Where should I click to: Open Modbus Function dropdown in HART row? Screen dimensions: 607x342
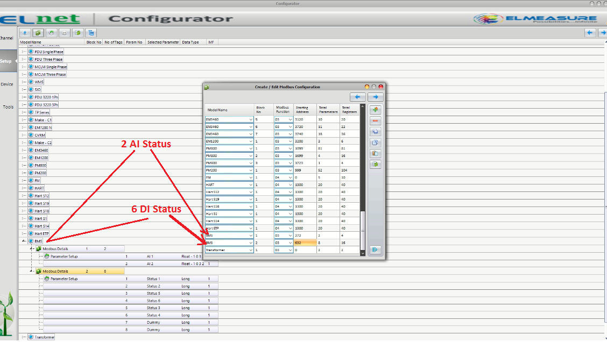(x=290, y=185)
